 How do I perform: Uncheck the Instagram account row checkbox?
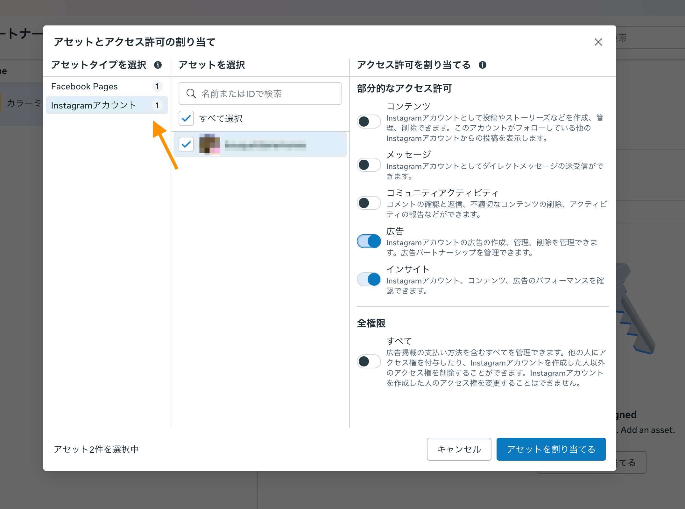click(x=186, y=144)
